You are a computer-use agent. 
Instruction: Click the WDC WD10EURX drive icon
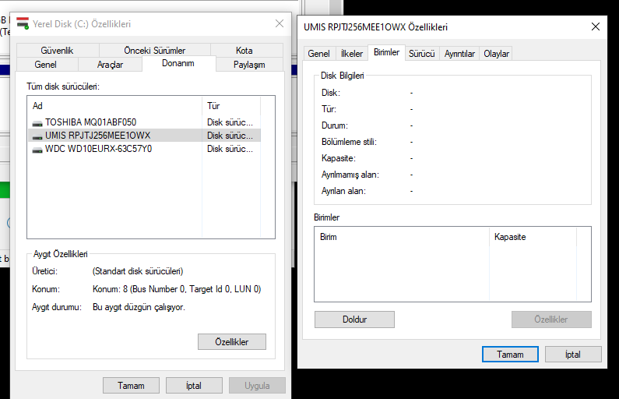click(37, 150)
